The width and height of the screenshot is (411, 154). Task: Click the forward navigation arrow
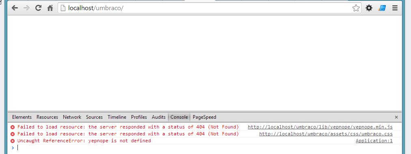pos(26,8)
